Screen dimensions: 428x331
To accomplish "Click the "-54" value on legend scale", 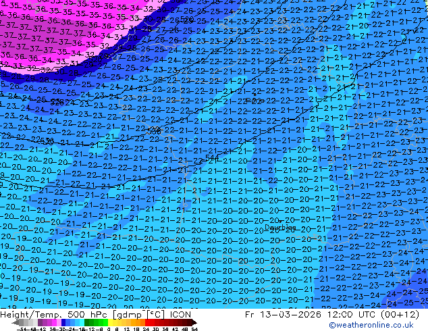I will pos(22,329).
